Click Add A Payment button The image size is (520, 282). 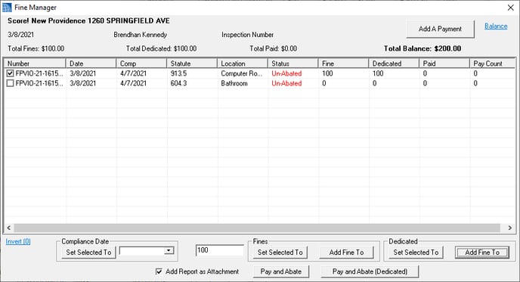click(440, 29)
